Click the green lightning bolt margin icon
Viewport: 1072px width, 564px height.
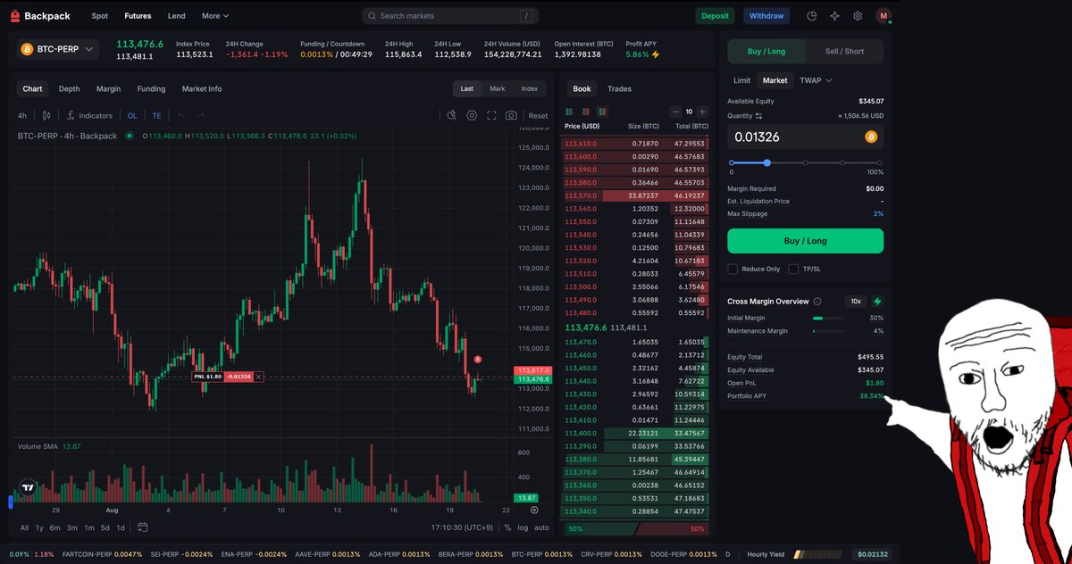click(x=877, y=302)
